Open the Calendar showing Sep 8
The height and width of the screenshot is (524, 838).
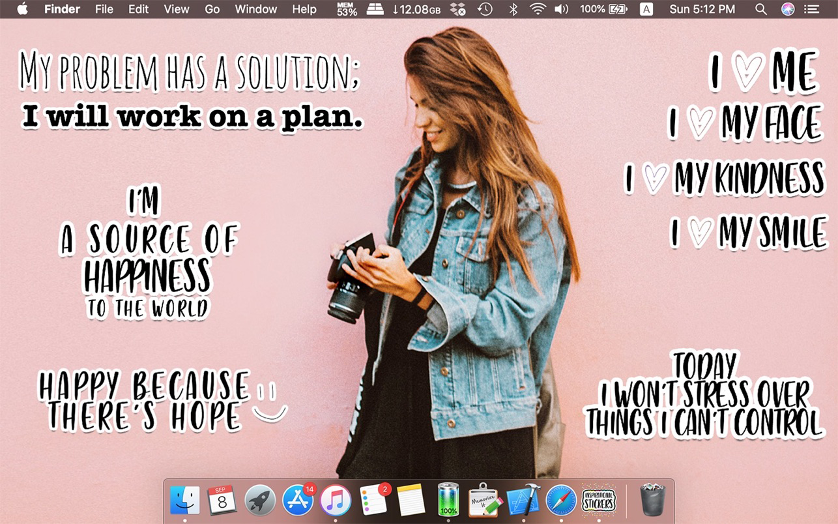[x=222, y=501]
